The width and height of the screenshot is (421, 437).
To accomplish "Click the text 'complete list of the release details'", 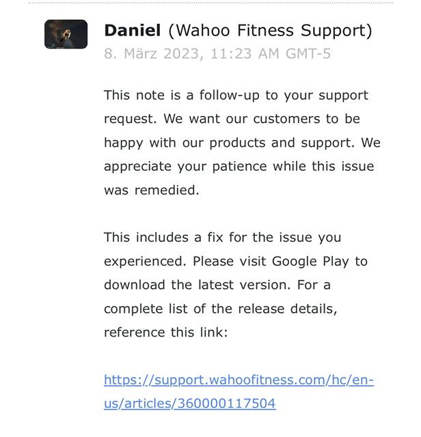I will tap(220, 309).
